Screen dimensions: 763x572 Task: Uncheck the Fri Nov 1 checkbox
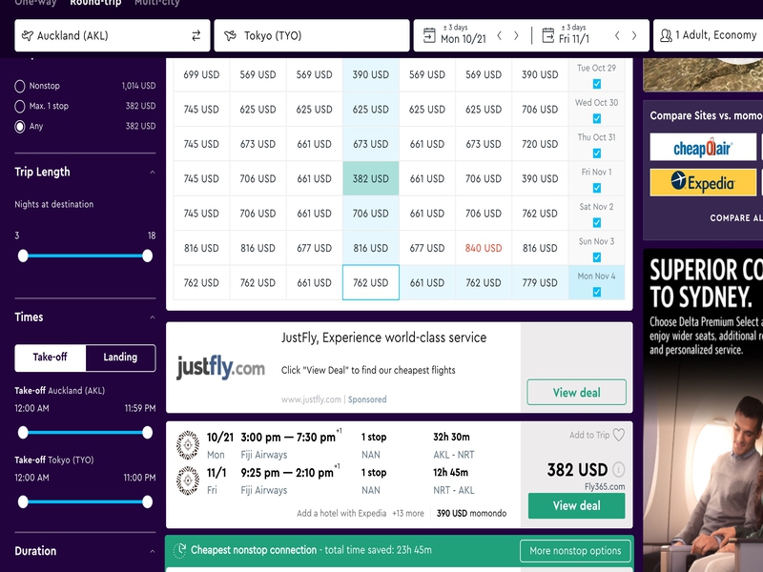[x=597, y=188]
